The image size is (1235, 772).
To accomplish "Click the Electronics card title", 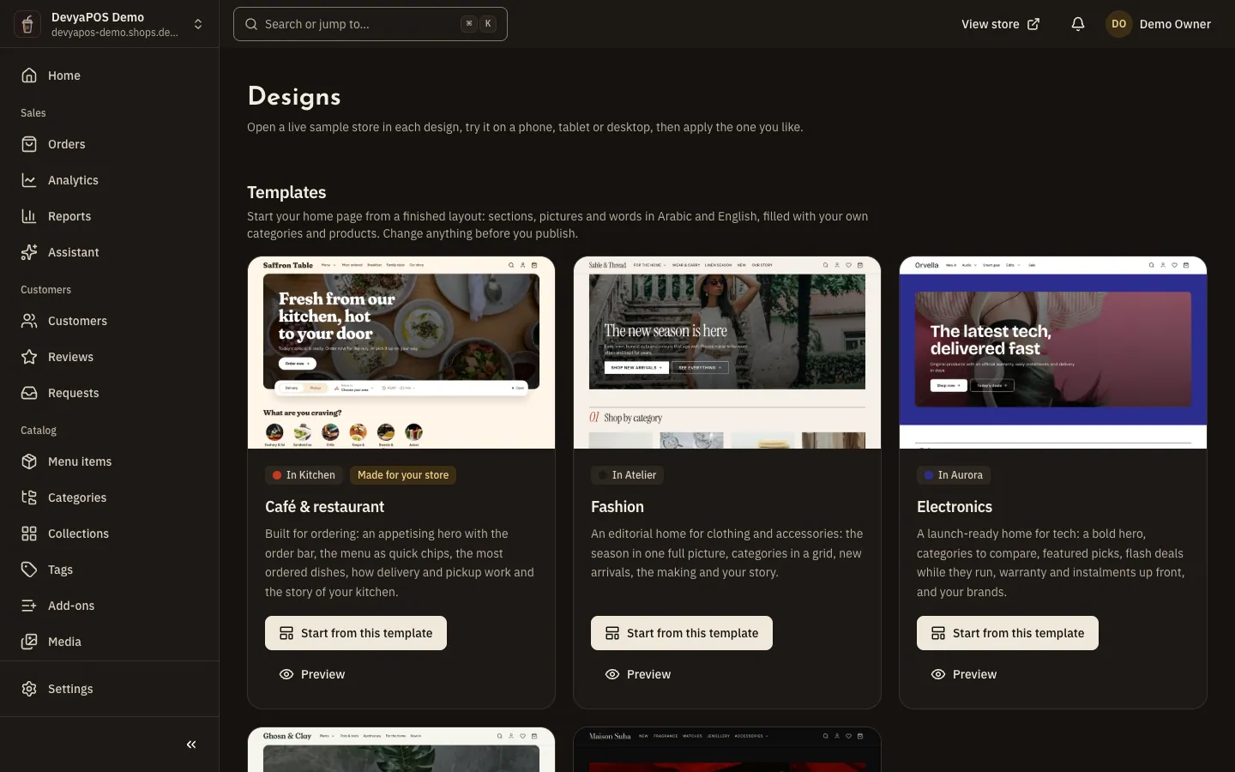I will 955,507.
